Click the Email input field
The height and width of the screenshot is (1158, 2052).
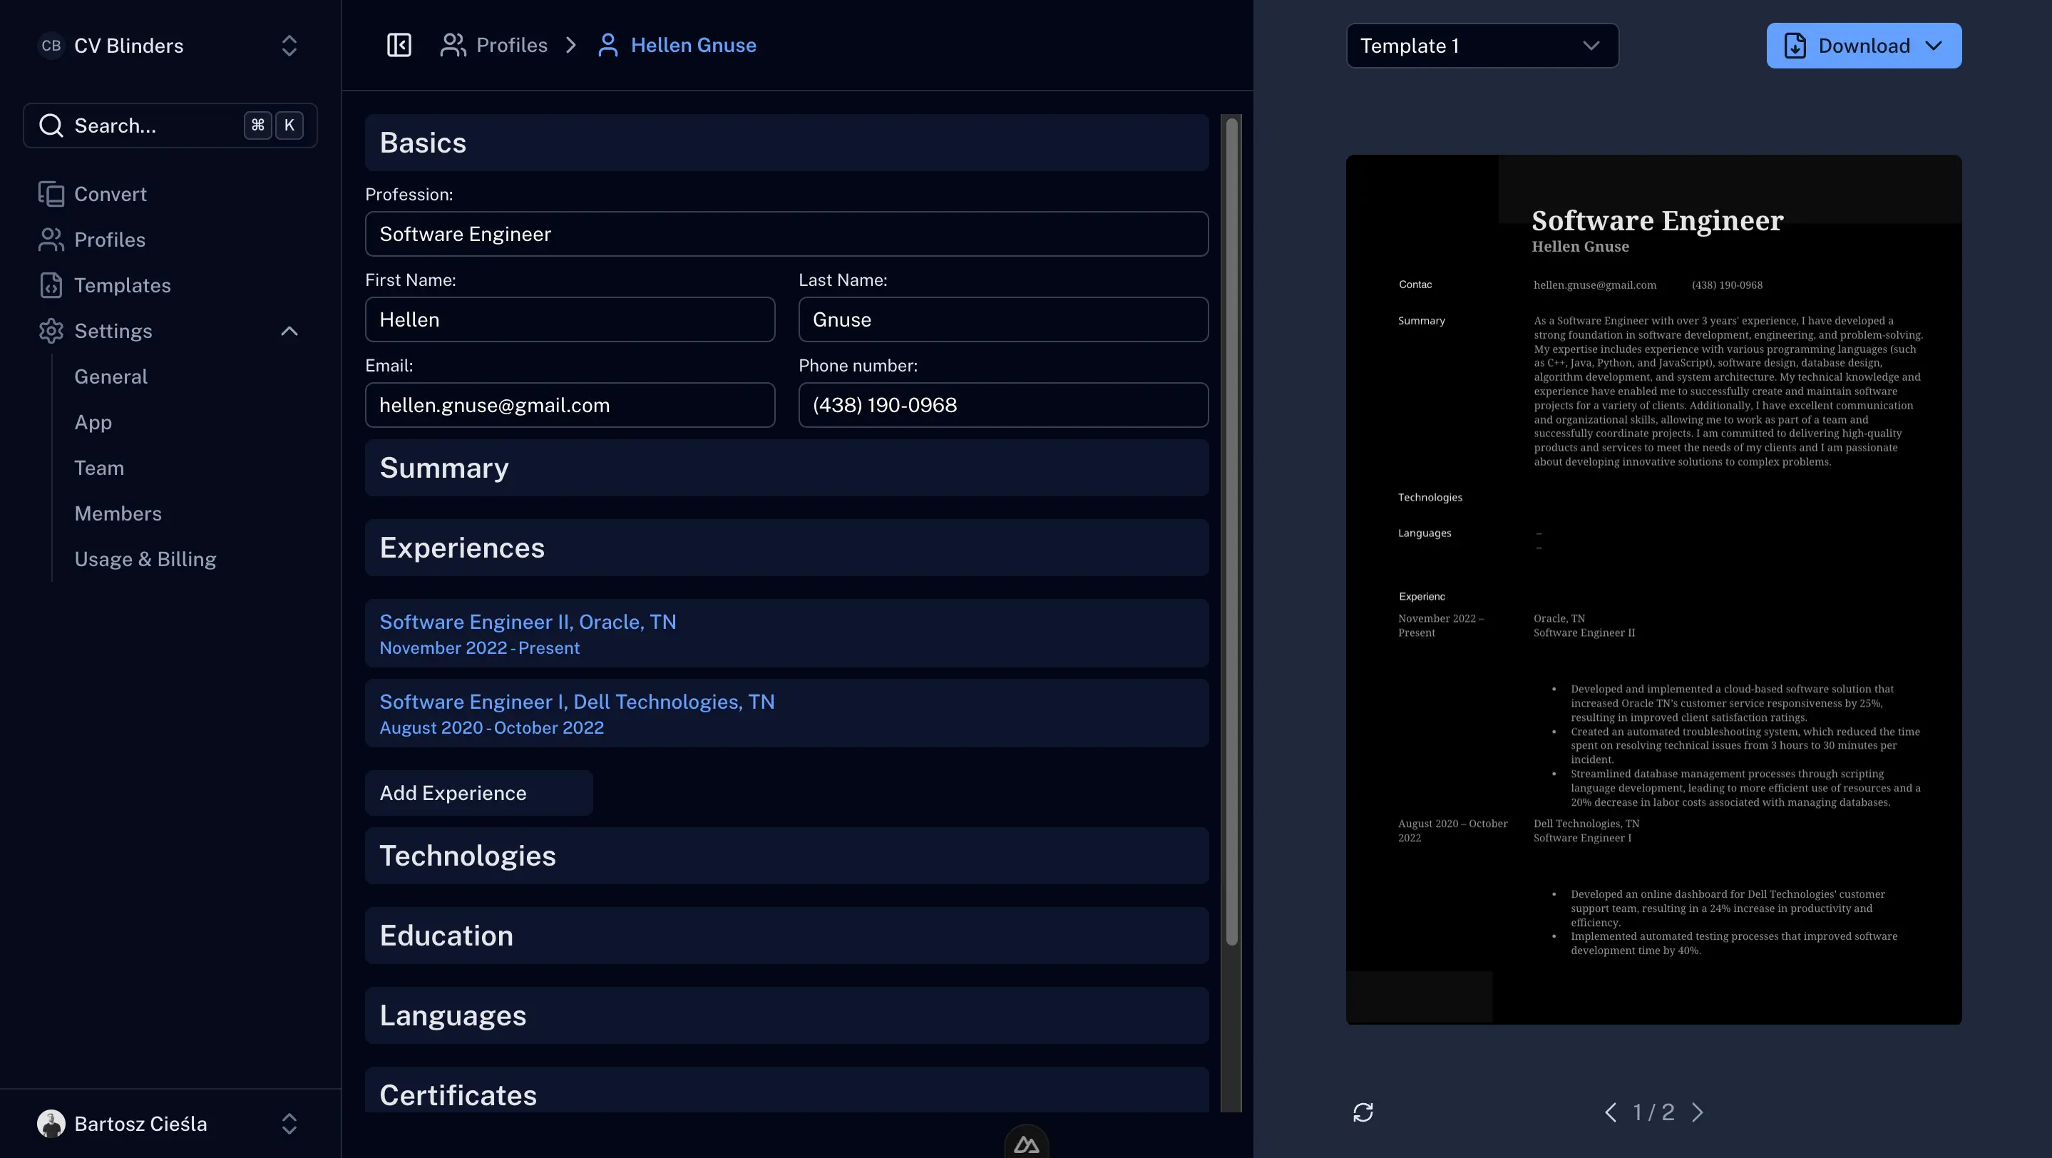(570, 404)
